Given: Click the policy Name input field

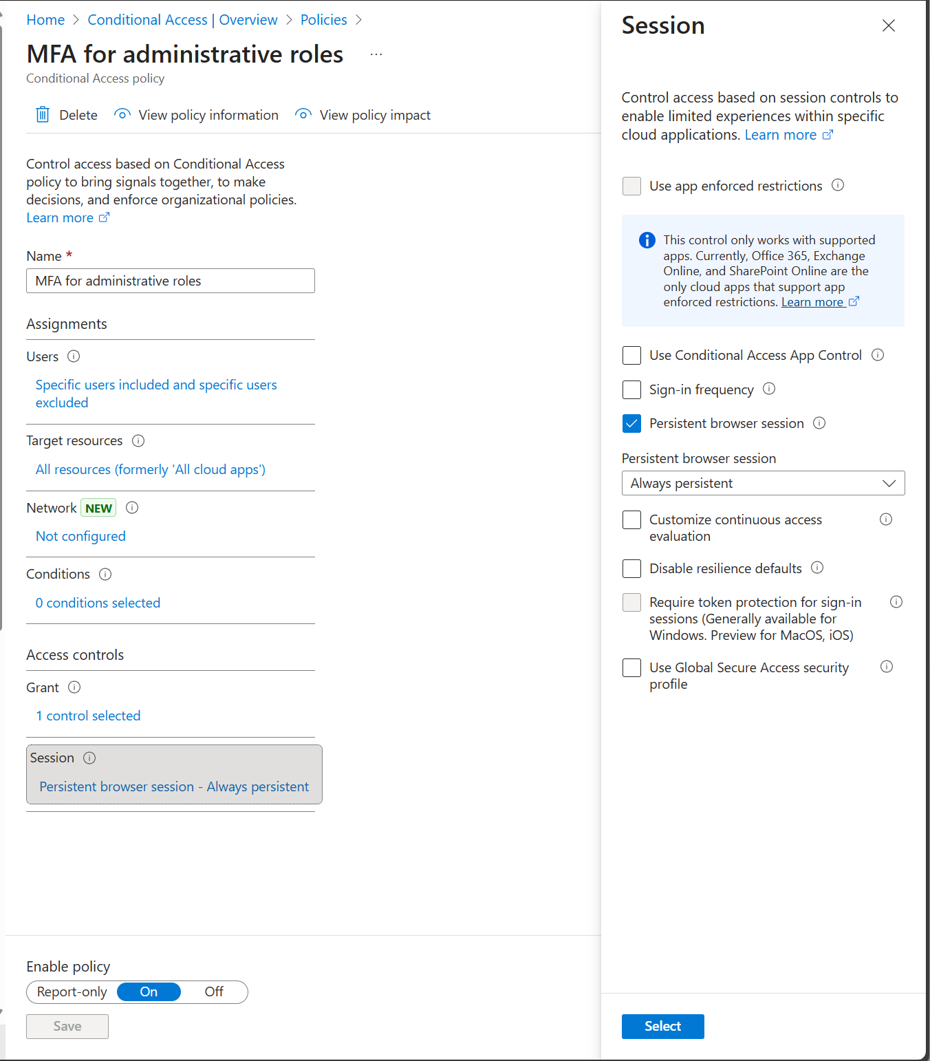Looking at the screenshot, I should coord(171,281).
